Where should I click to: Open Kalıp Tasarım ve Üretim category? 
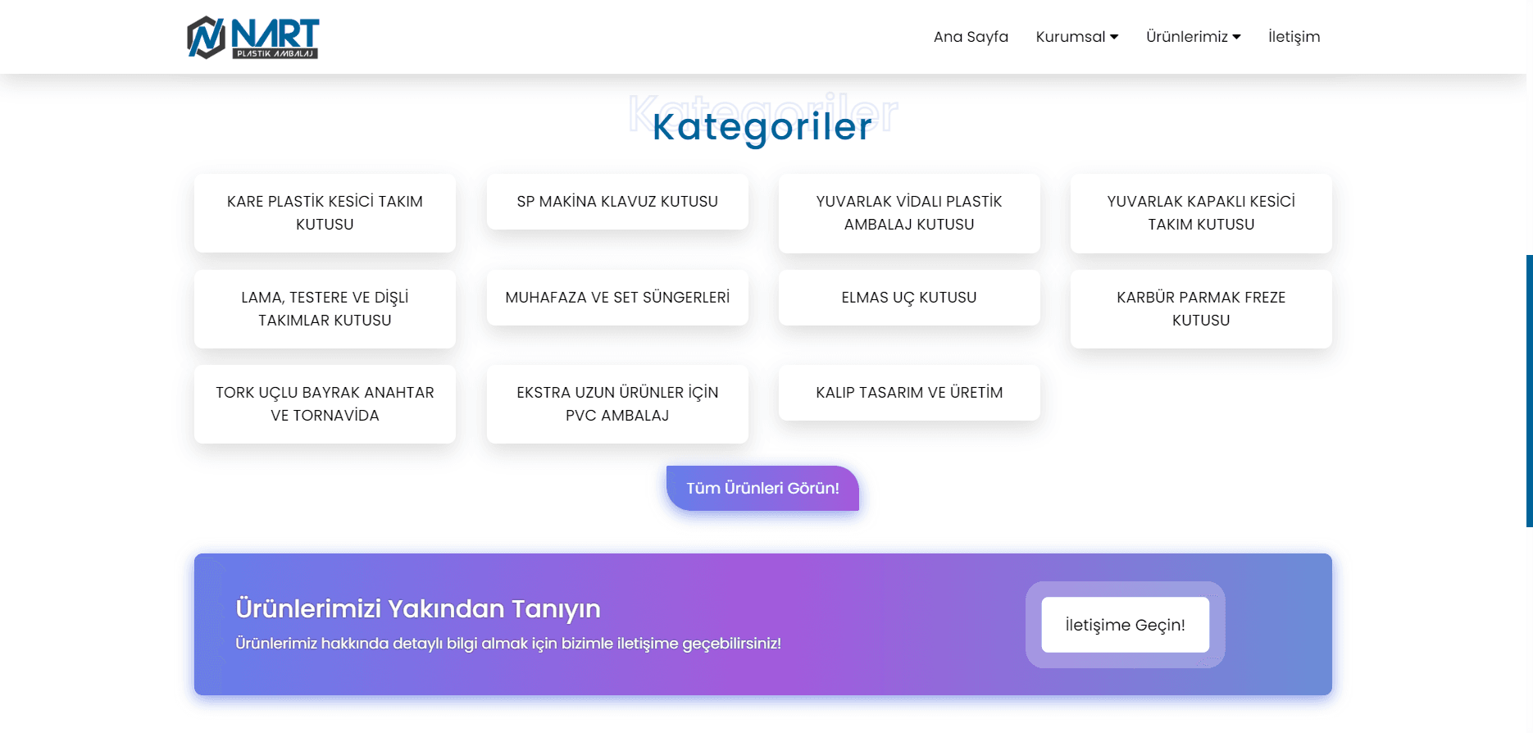pos(909,393)
